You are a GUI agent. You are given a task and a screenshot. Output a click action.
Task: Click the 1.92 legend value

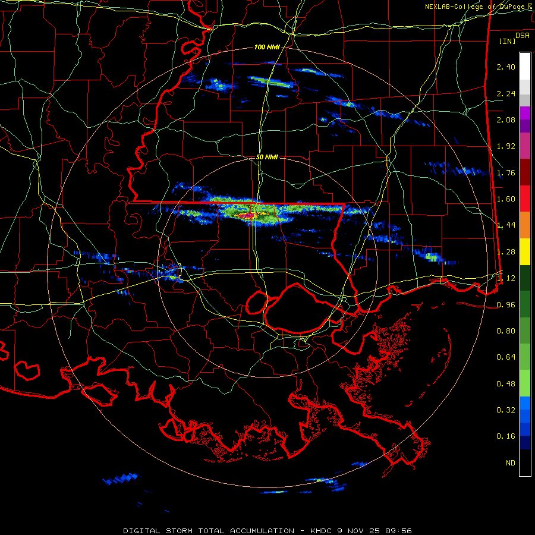(x=506, y=146)
